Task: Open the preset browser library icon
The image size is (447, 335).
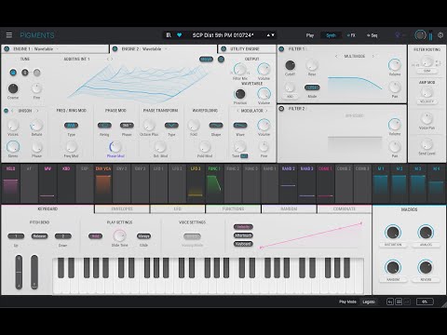Action: coord(169,35)
